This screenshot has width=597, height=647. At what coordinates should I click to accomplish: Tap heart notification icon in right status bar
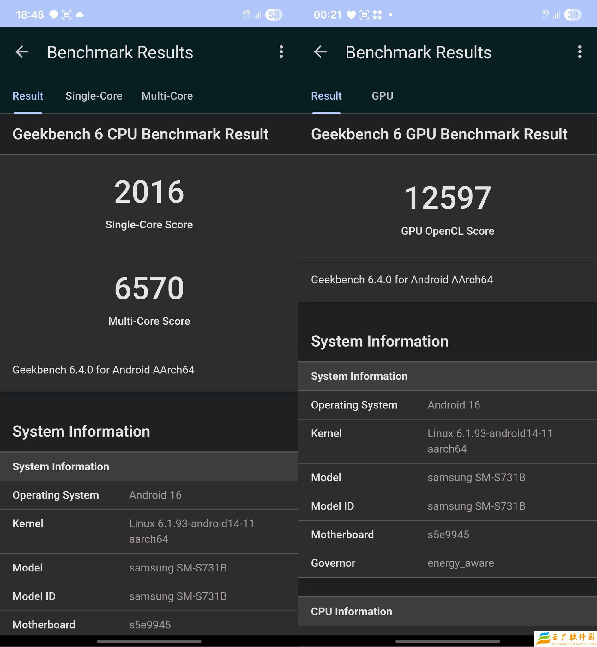point(351,15)
